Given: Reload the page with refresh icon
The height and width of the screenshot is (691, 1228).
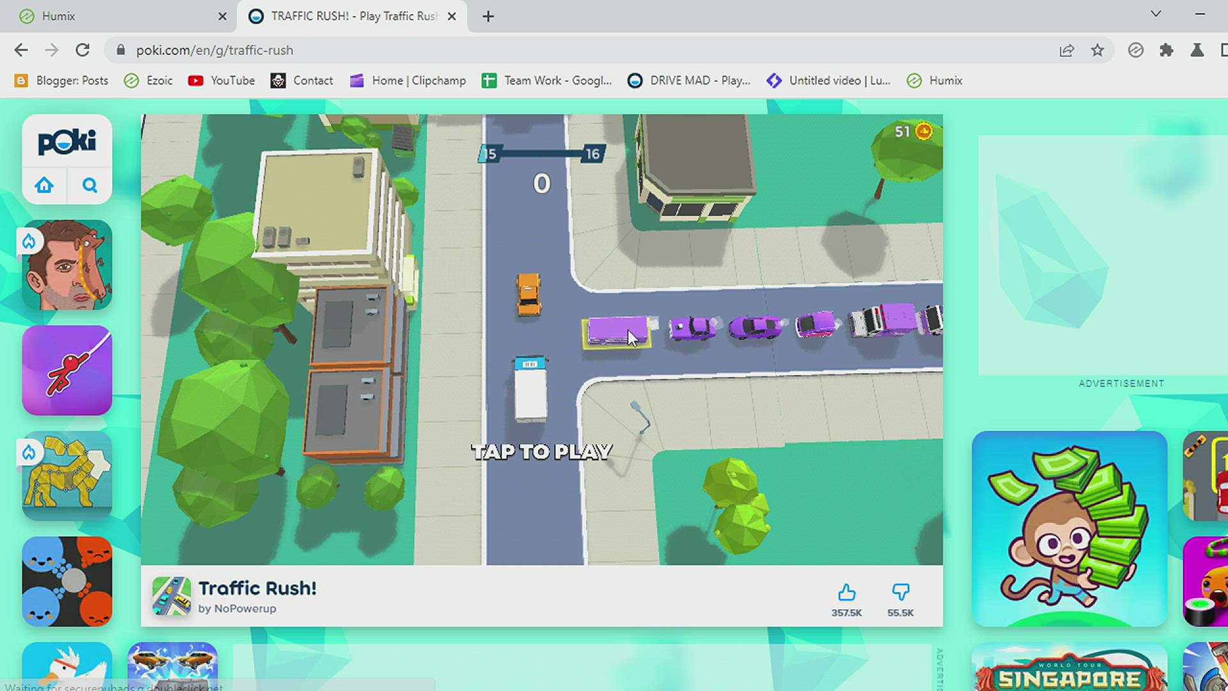Looking at the screenshot, I should (83, 51).
